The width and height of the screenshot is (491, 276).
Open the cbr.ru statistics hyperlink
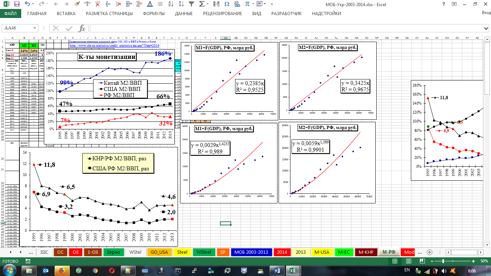pyautogui.click(x=114, y=46)
